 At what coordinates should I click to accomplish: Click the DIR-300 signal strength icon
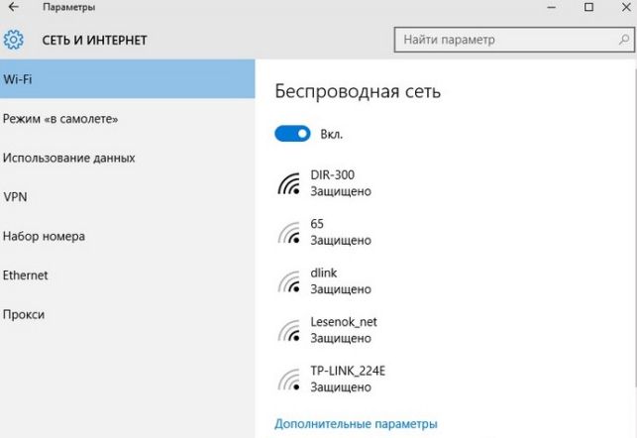(x=289, y=183)
